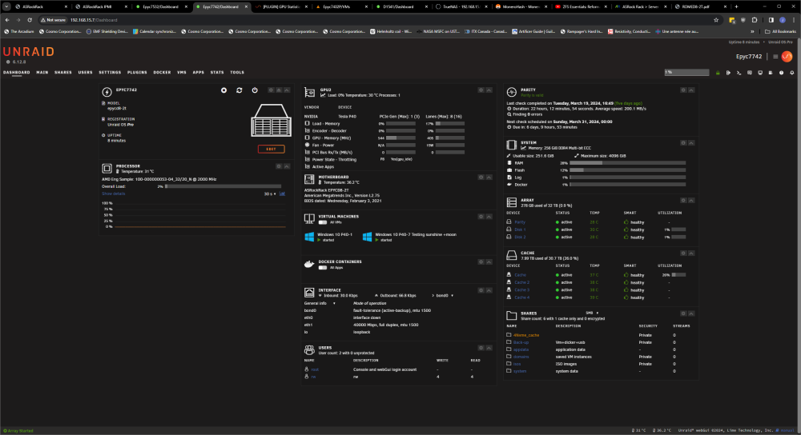Open the Disk 1 array device link
801x435 pixels.
tap(520, 229)
